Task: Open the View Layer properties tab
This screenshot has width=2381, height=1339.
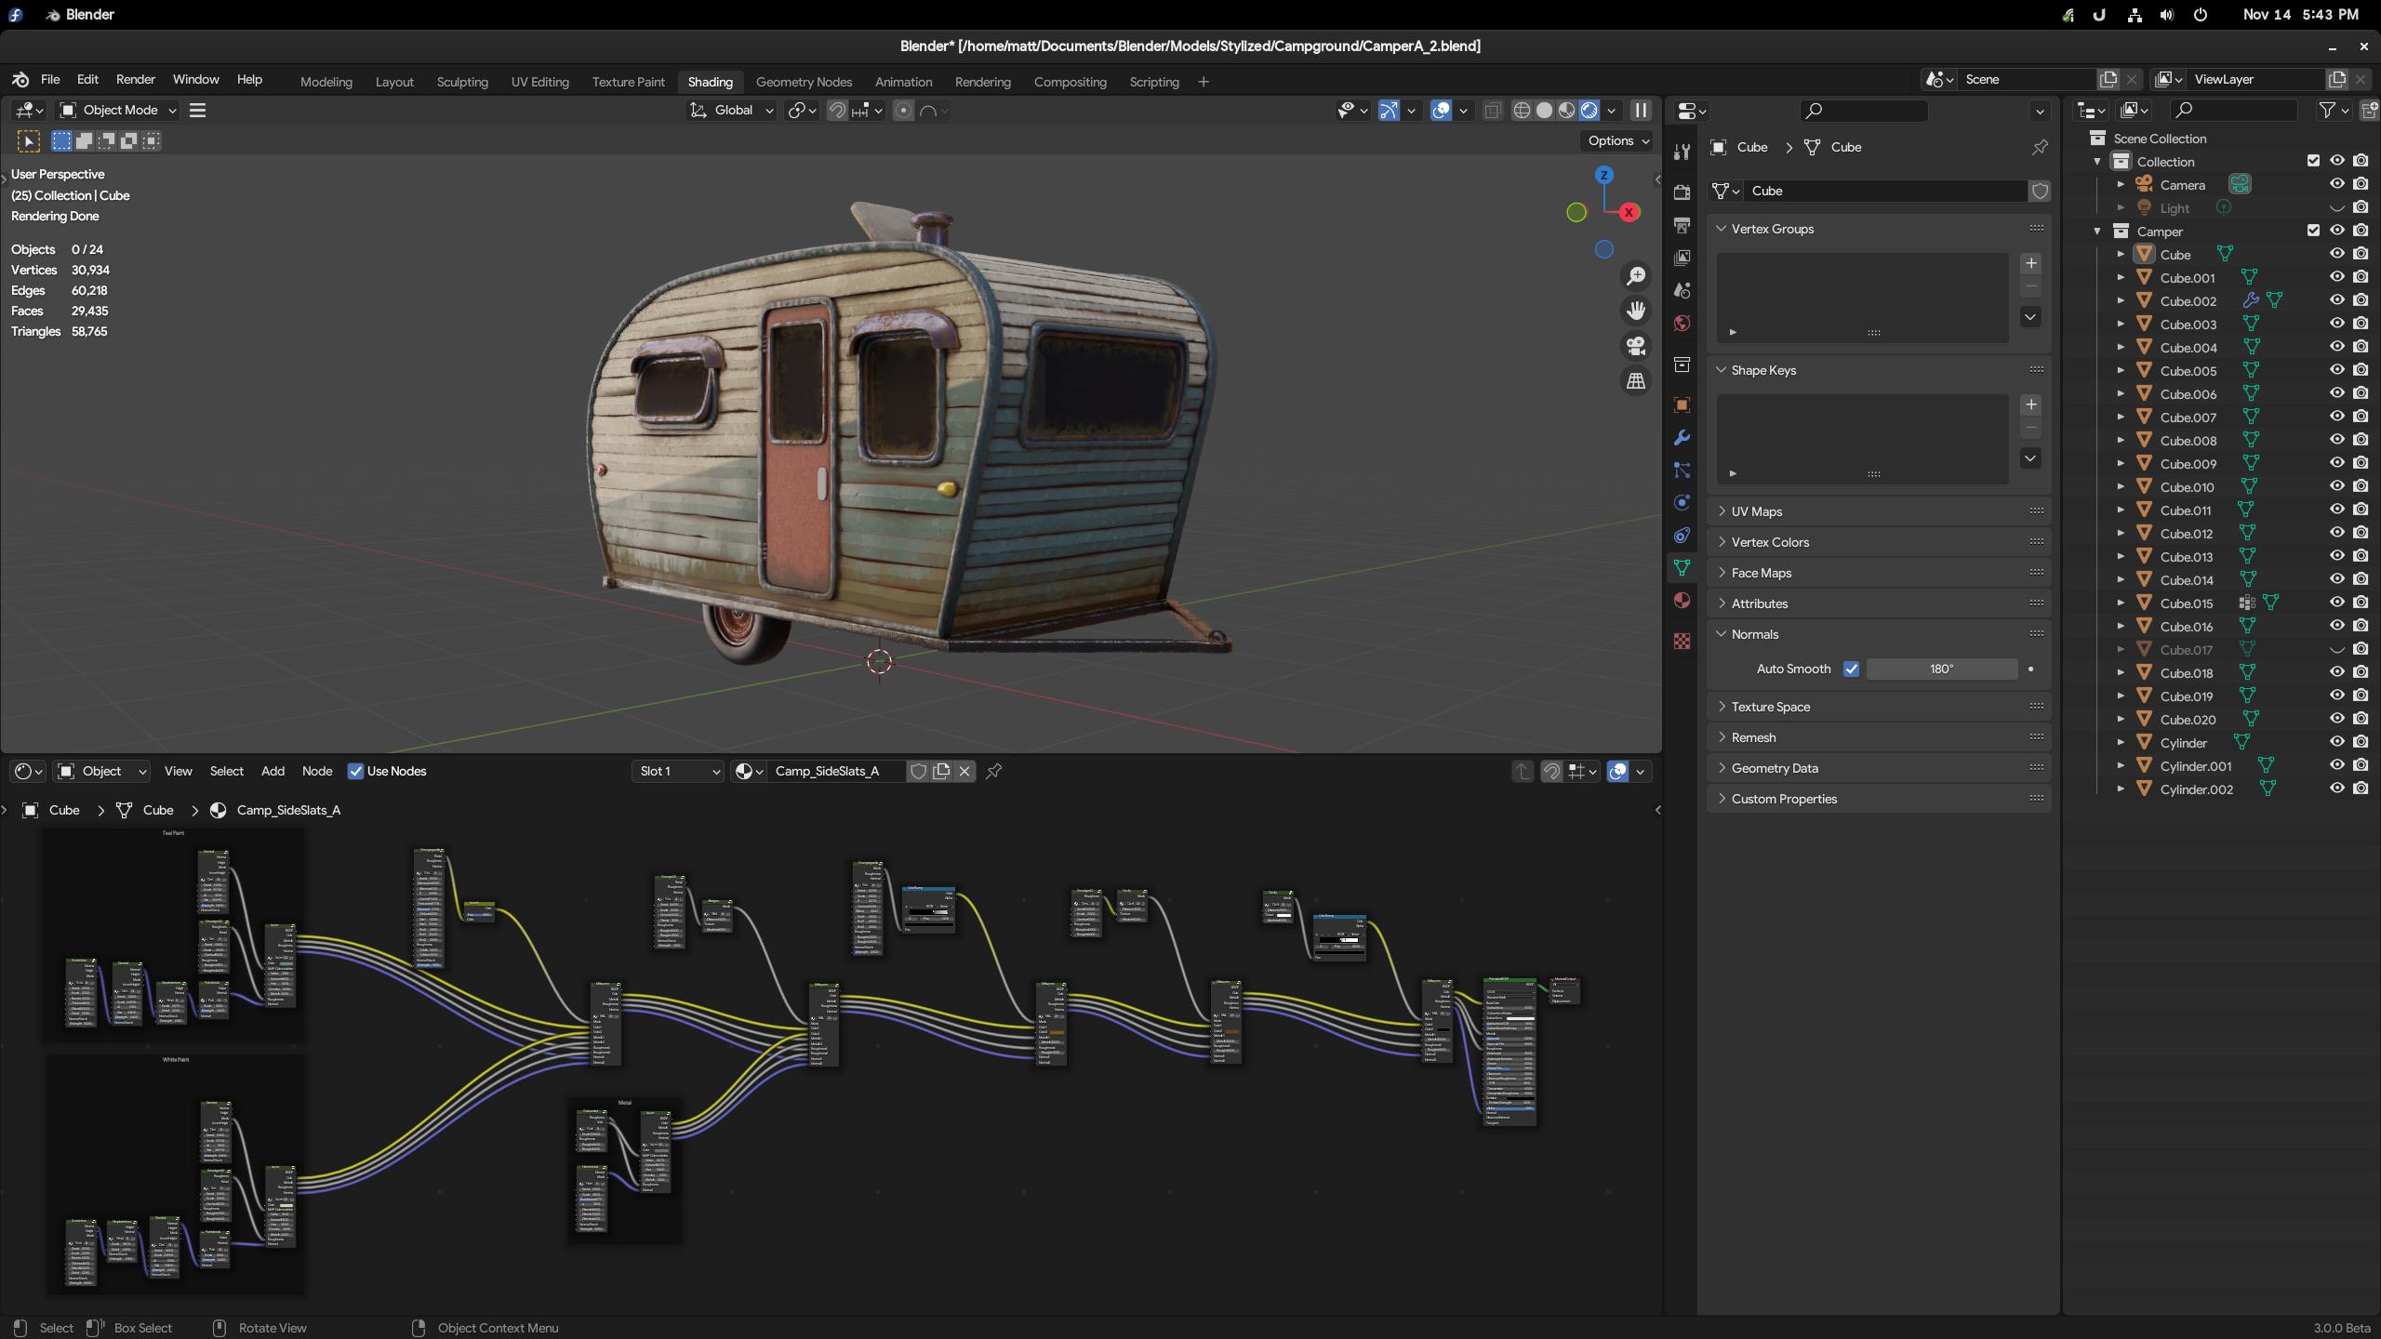Action: [x=1682, y=258]
